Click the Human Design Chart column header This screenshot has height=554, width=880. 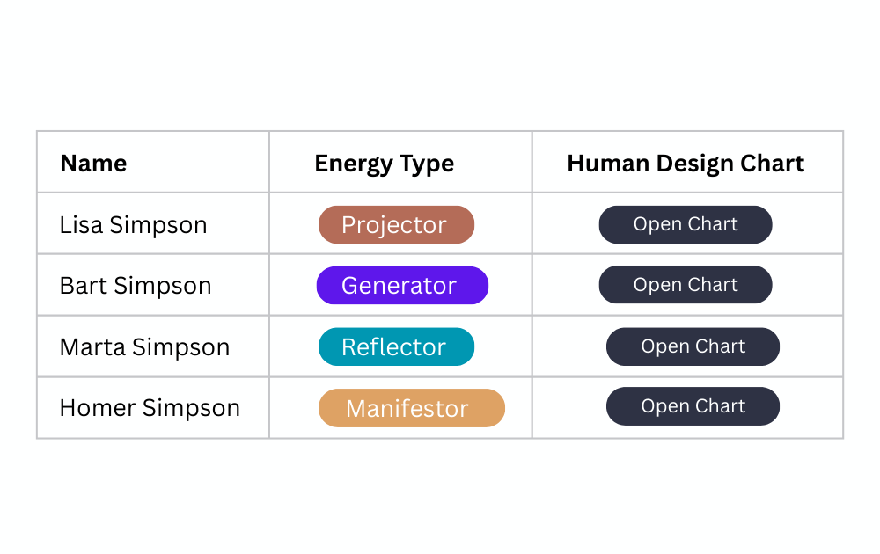686,164
